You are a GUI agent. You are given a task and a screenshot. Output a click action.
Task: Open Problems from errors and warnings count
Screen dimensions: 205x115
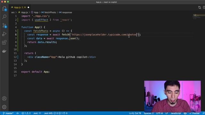click(26, 113)
